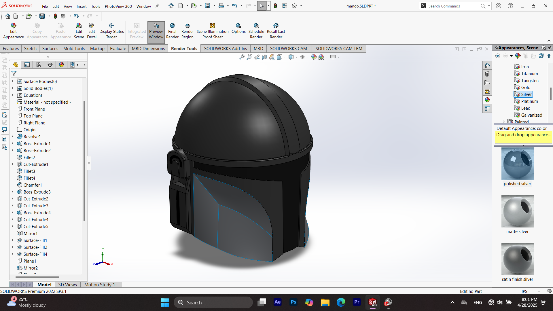Expand Surface-Fill1 feature
This screenshot has height=311, width=553.
tap(13, 240)
